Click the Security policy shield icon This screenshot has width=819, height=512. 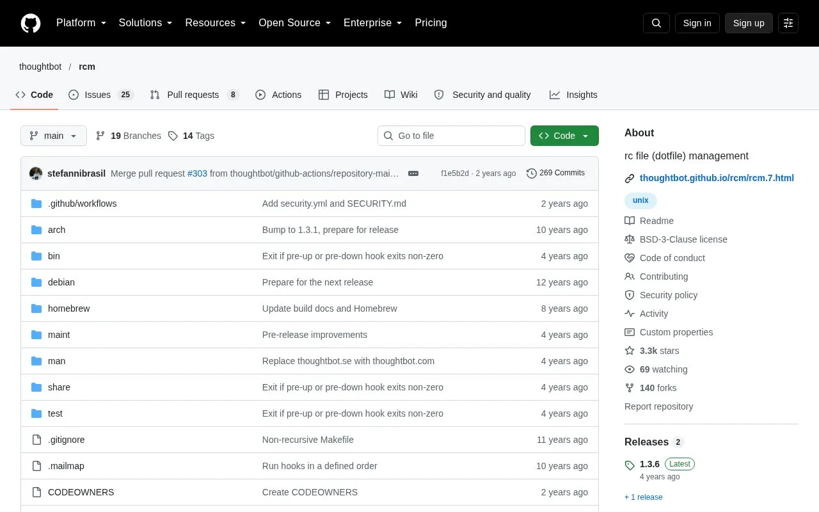[x=630, y=295]
